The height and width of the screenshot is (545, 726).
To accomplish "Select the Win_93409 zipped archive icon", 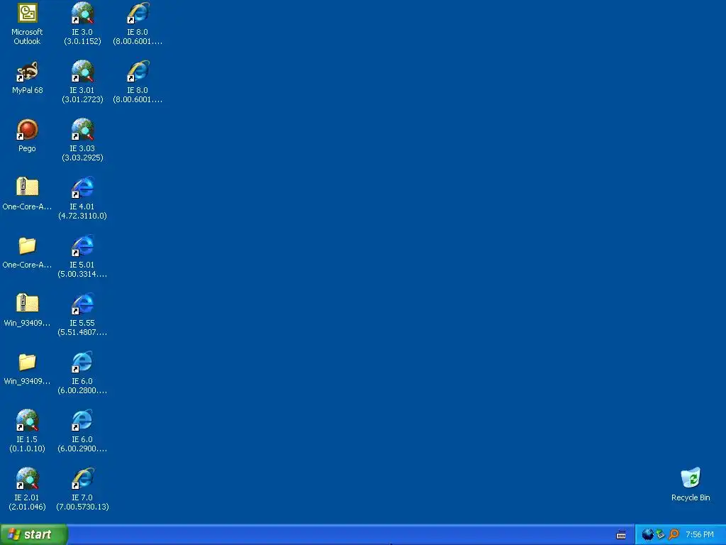I will tap(27, 304).
